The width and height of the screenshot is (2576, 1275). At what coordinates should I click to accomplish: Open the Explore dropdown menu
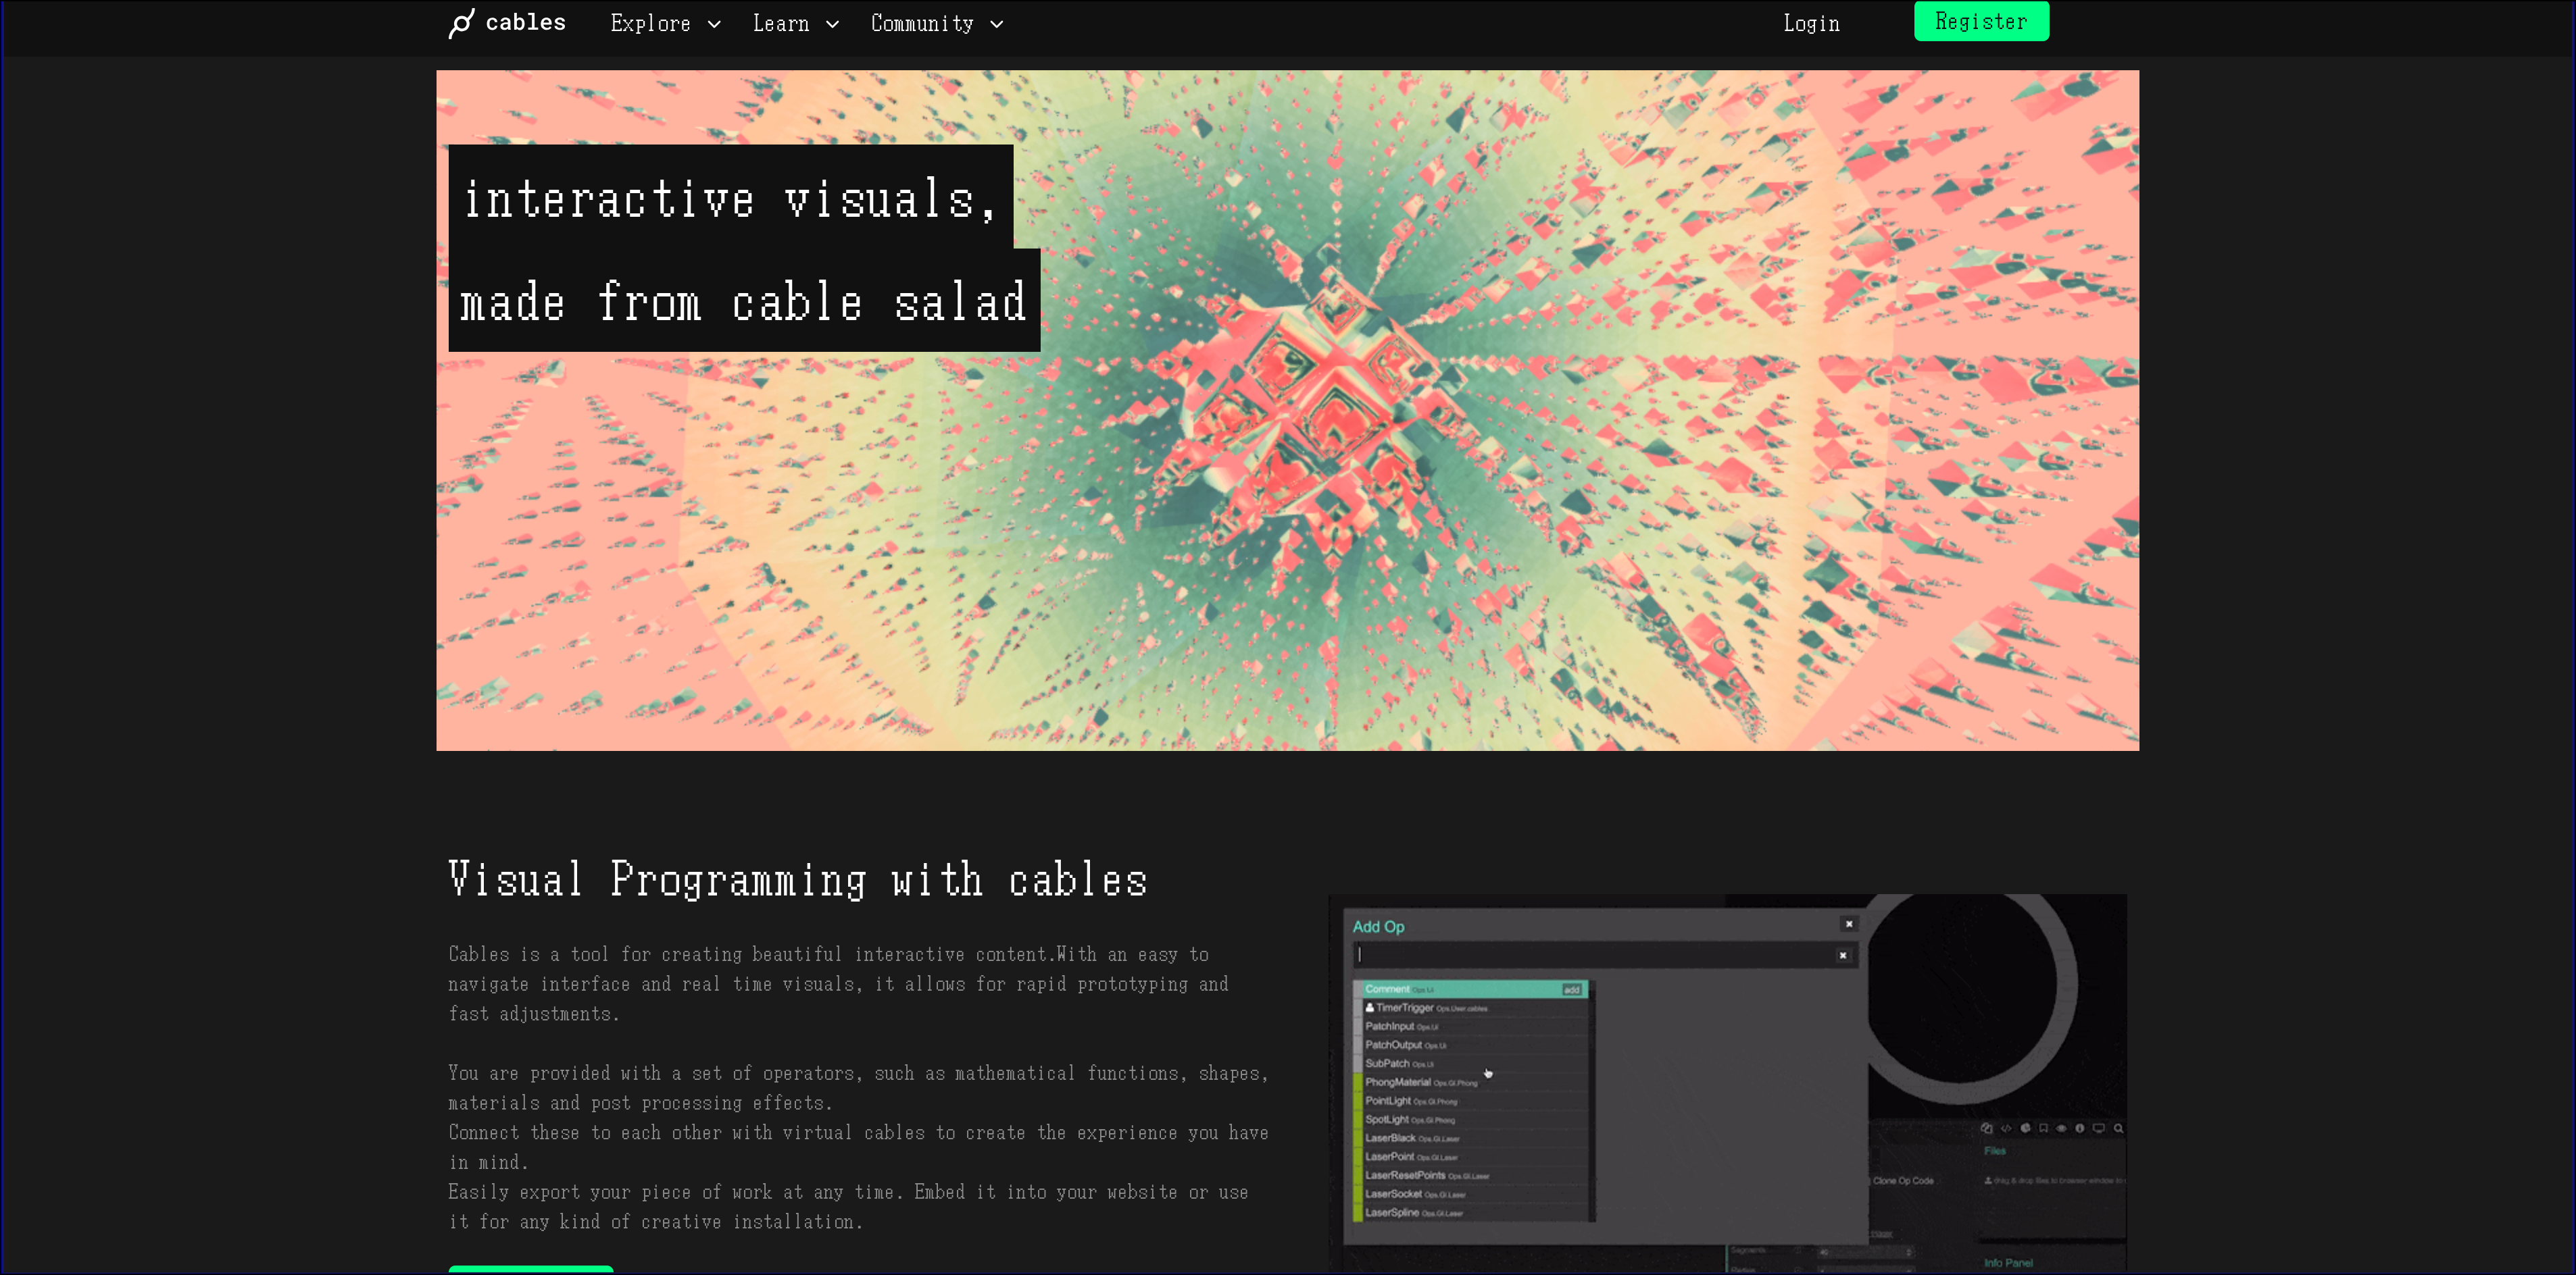coord(665,24)
